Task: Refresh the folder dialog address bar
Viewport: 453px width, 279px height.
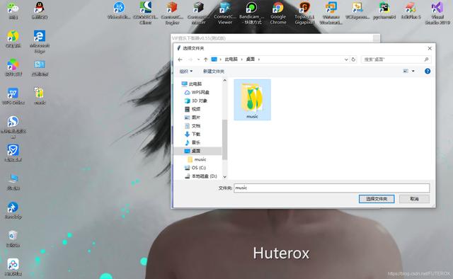Action: pos(353,59)
